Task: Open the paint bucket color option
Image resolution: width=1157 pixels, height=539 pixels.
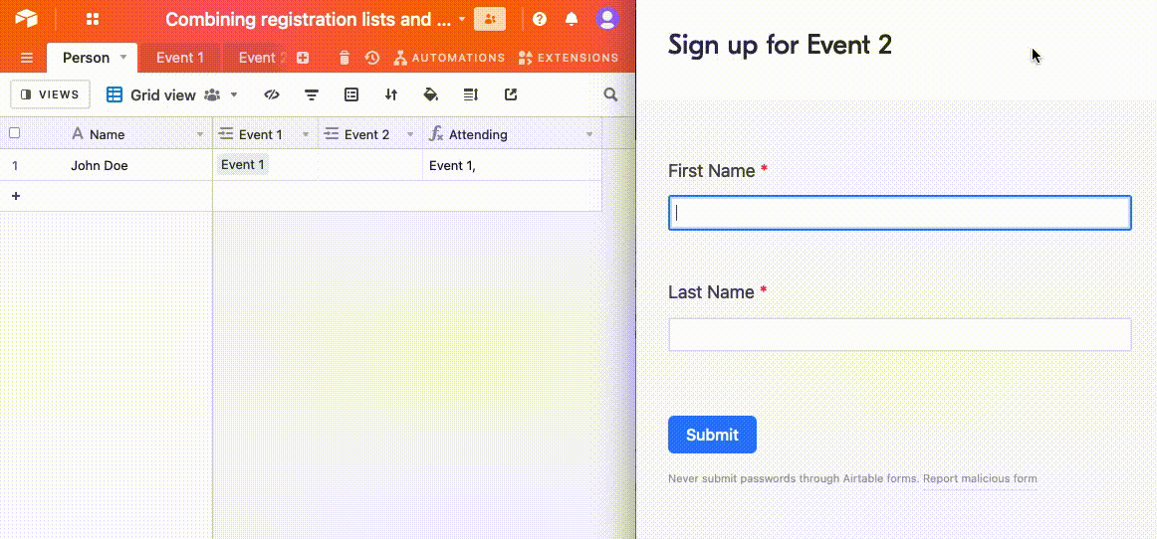Action: tap(431, 95)
